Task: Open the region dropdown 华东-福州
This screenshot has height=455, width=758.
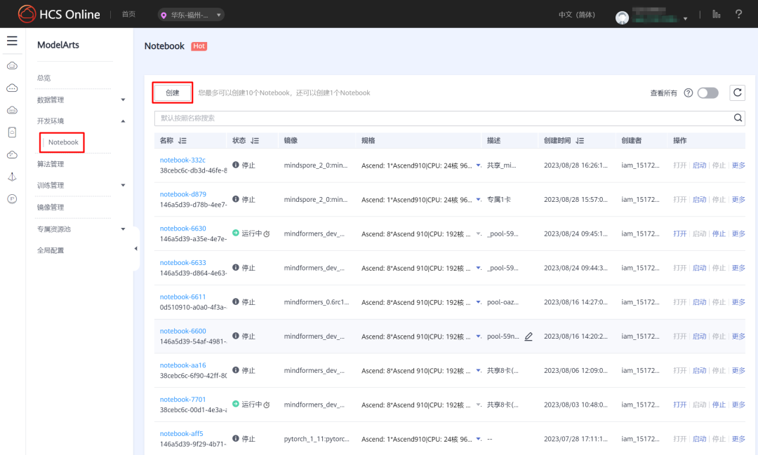Action: point(191,15)
